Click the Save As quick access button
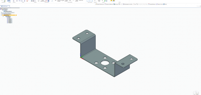Viewport: 201px width, 95px height. coord(116,4)
